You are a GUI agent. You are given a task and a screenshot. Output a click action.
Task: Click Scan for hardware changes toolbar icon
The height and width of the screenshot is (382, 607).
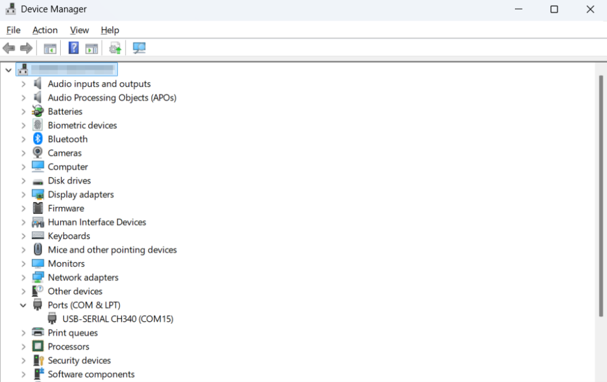(139, 48)
